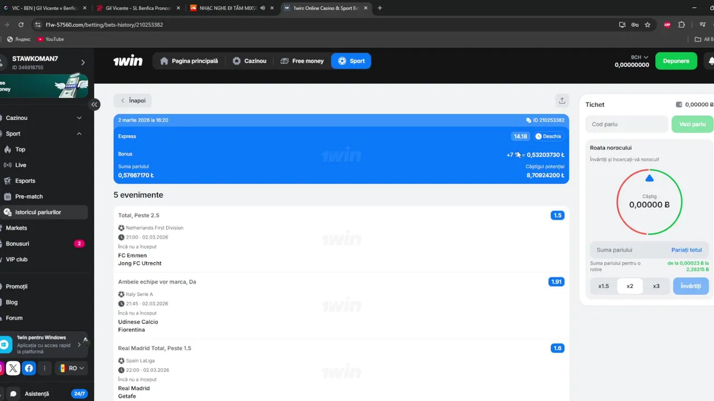714x401 pixels.
Task: Click Pariați totul link
Action: (x=687, y=250)
